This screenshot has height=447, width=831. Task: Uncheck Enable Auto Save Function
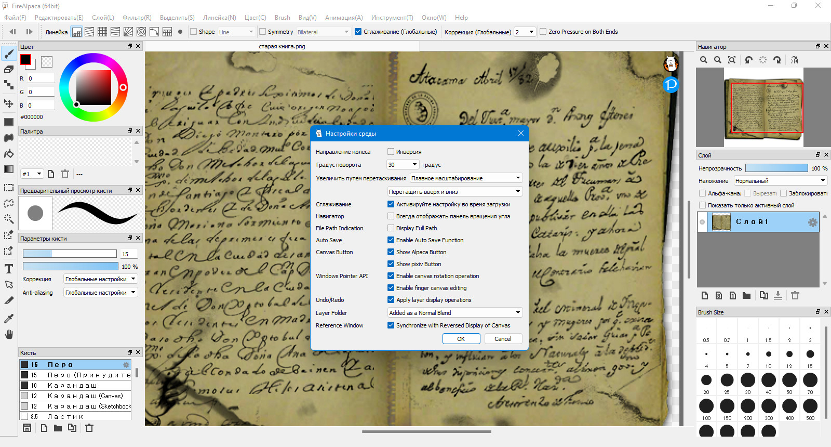[x=391, y=240]
